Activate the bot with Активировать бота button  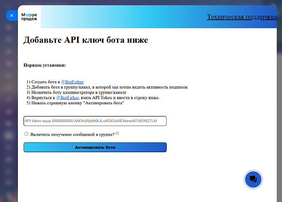(95, 148)
